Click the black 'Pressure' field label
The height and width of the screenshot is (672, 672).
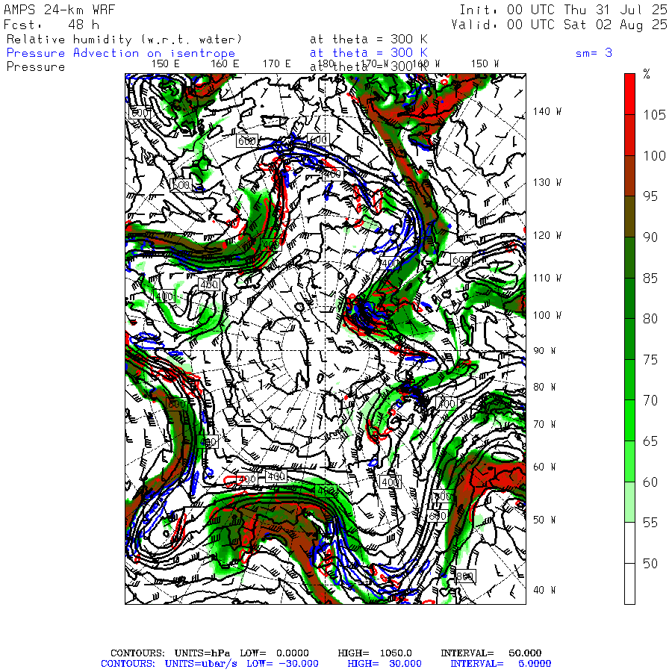coord(36,67)
